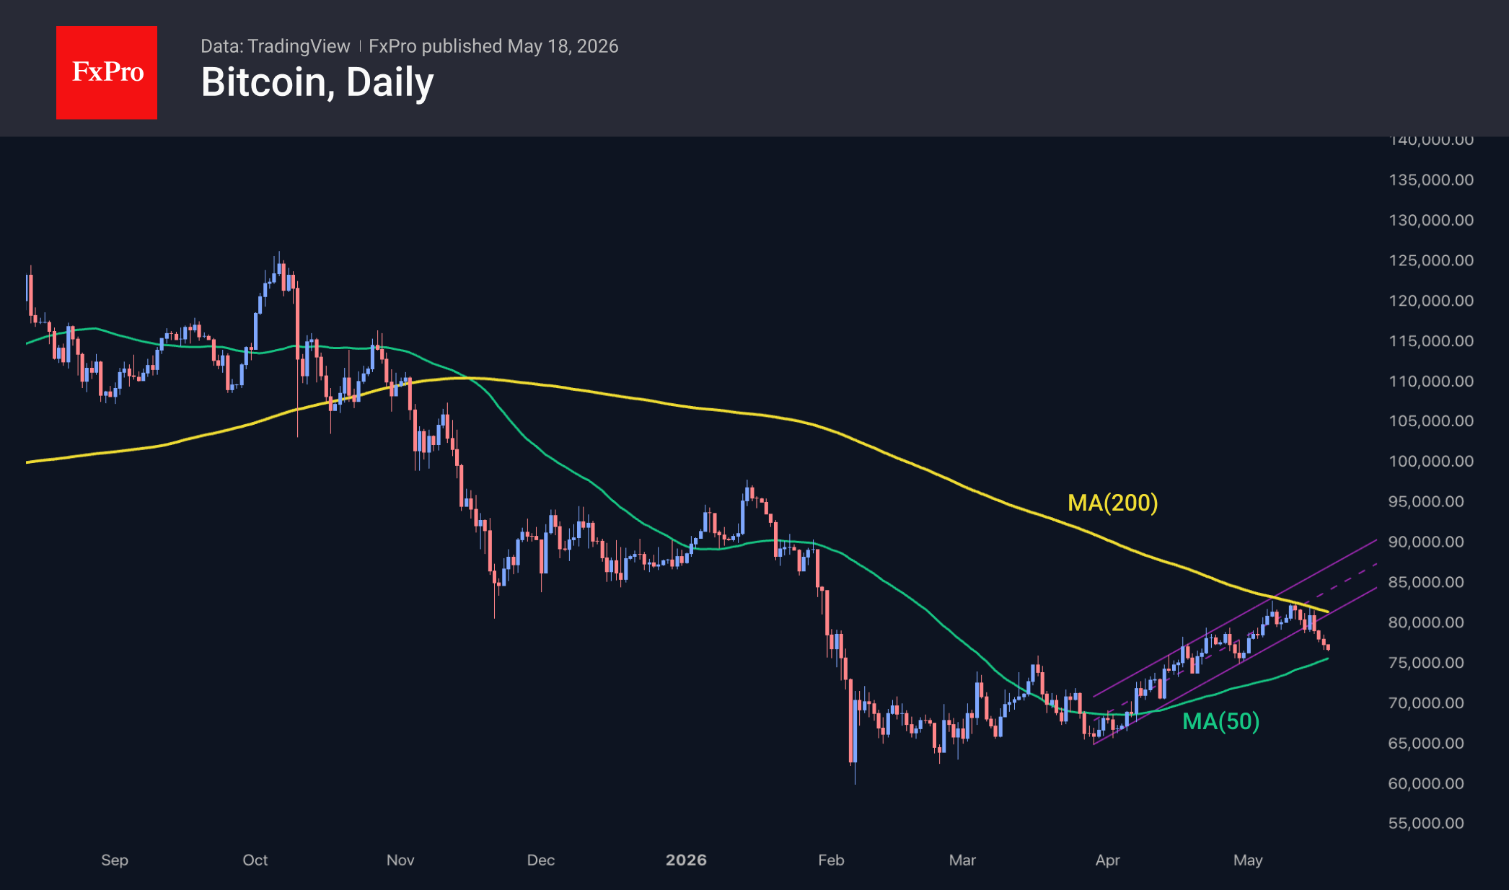Click the 100,000.00 price axis label
1509x890 pixels.
pos(1431,461)
